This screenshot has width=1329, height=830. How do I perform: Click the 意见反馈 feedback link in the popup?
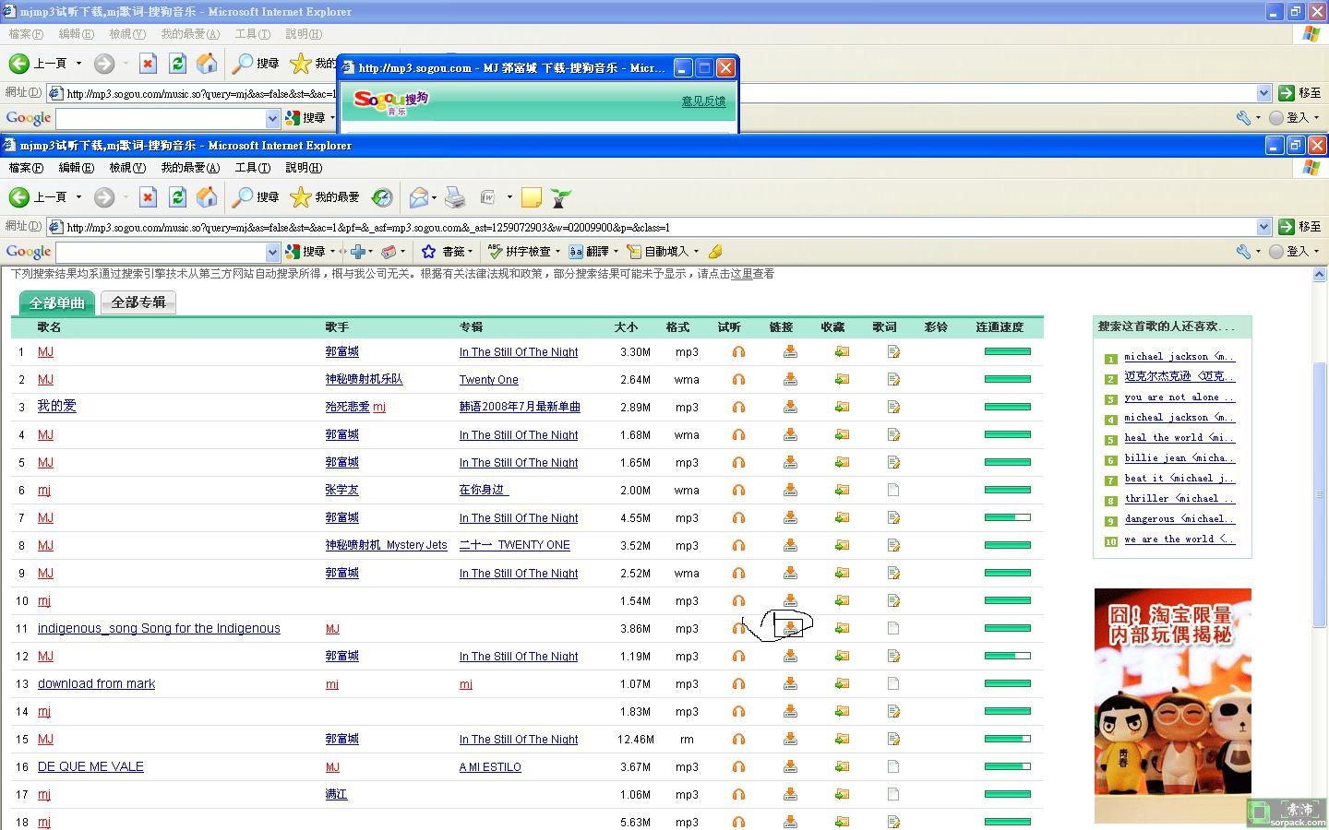(703, 101)
